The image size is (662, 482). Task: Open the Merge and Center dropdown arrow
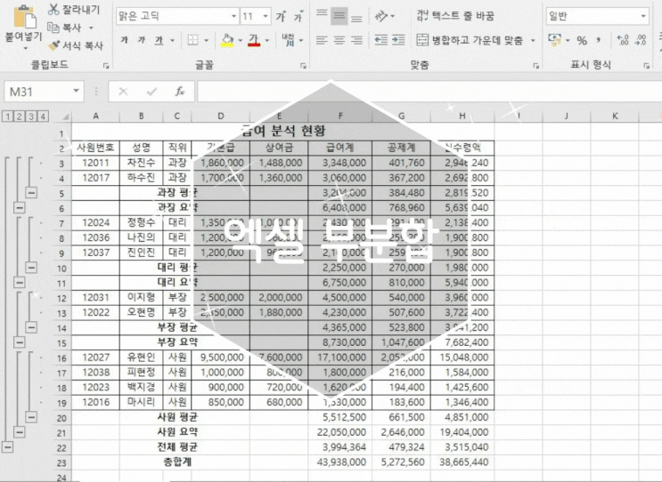click(x=533, y=40)
